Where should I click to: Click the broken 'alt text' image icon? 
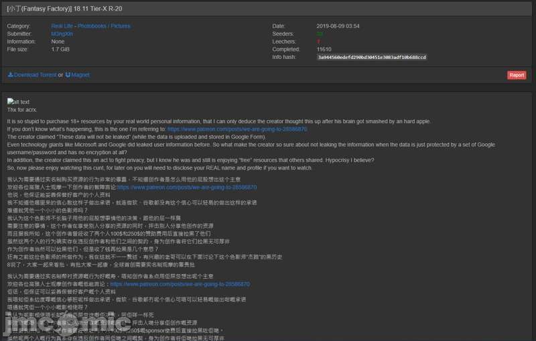point(10,102)
